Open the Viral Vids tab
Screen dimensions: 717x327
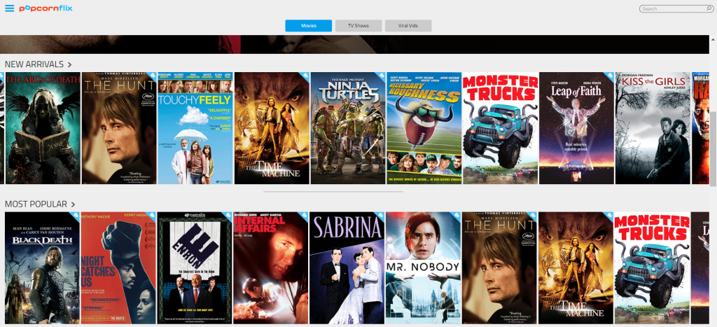pos(408,26)
